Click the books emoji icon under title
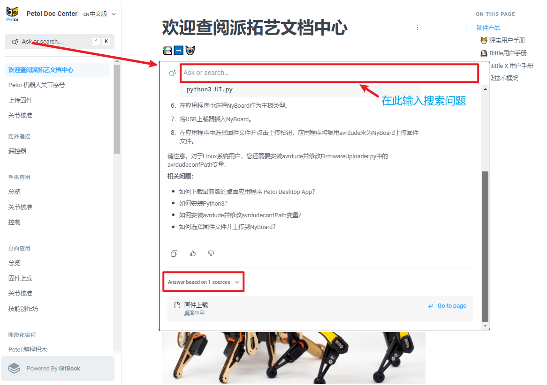547x385 pixels. point(167,50)
